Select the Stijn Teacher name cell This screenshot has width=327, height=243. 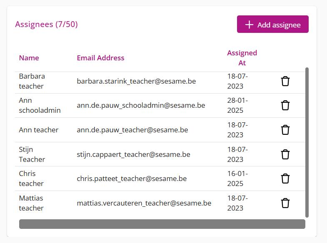(32, 154)
